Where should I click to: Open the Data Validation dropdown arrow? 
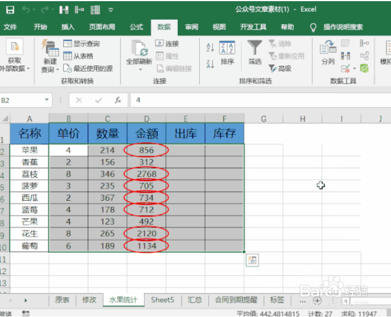pyautogui.click(x=355, y=68)
